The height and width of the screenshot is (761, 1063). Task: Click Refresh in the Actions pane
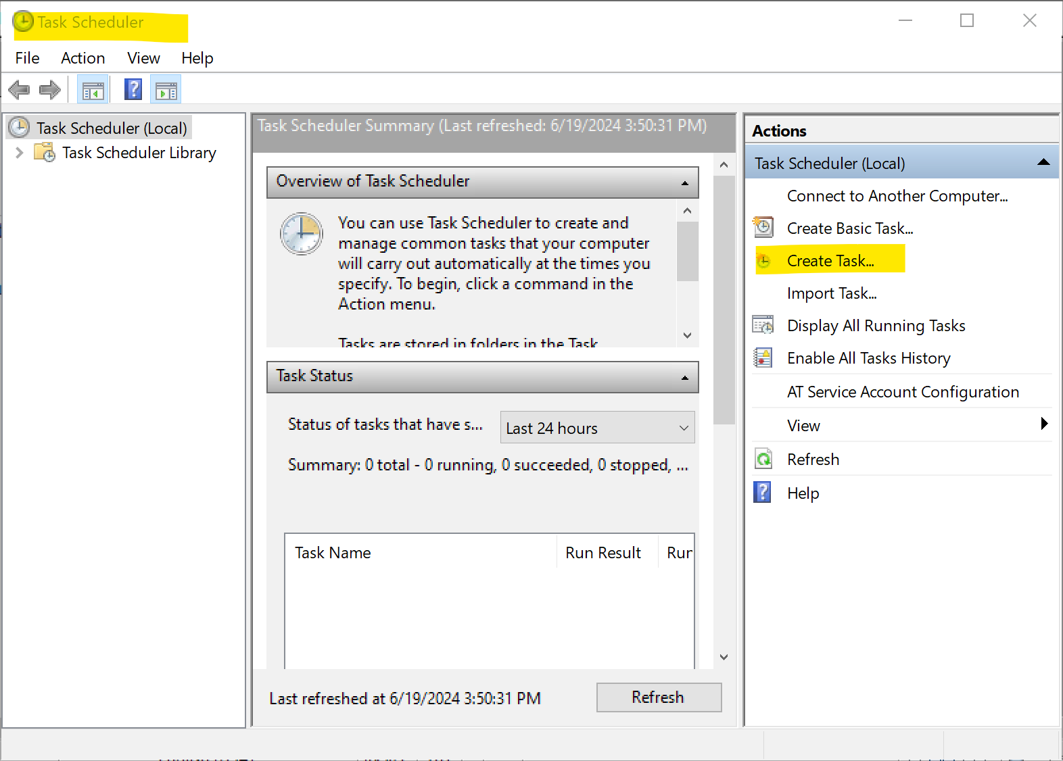point(813,460)
